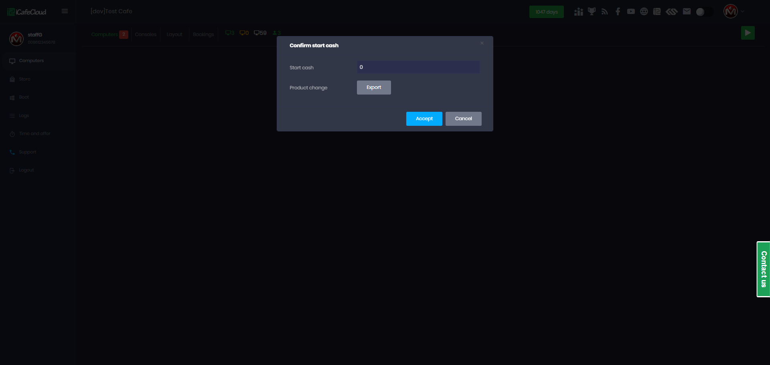This screenshot has width=770, height=365.
Task: Switch to the Layout tab
Action: click(174, 34)
